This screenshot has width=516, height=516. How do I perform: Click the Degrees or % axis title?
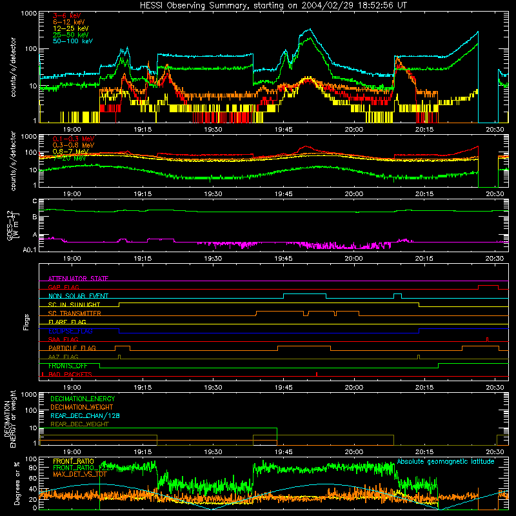17,483
